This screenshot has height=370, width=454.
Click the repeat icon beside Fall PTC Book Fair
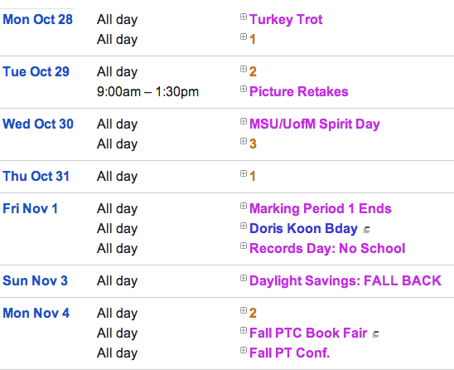[x=375, y=334]
